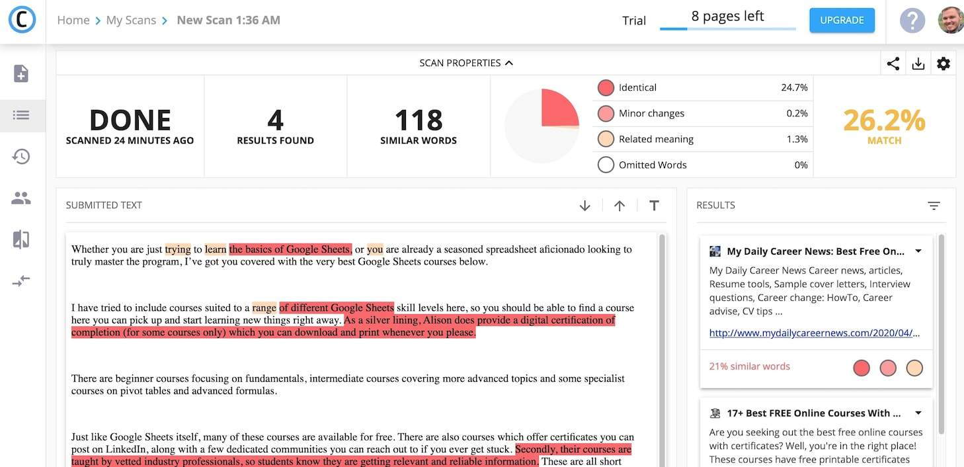Open the results filter icon
The height and width of the screenshot is (467, 964).
point(934,206)
